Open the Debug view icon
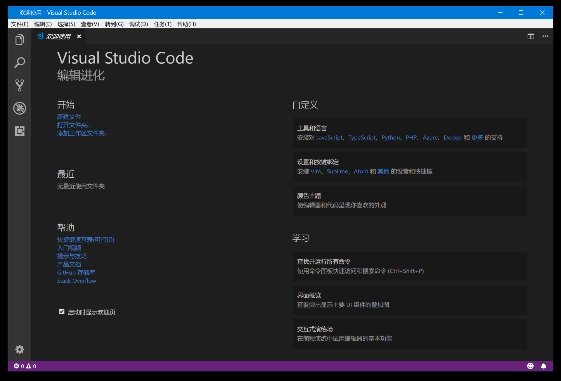Image resolution: width=561 pixels, height=381 pixels. point(20,108)
